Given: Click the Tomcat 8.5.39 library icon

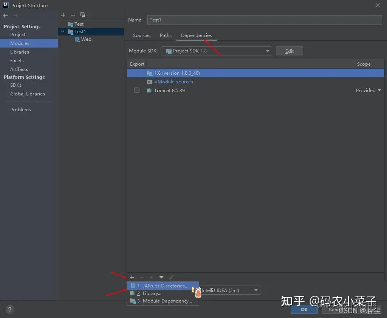Looking at the screenshot, I should click(150, 91).
